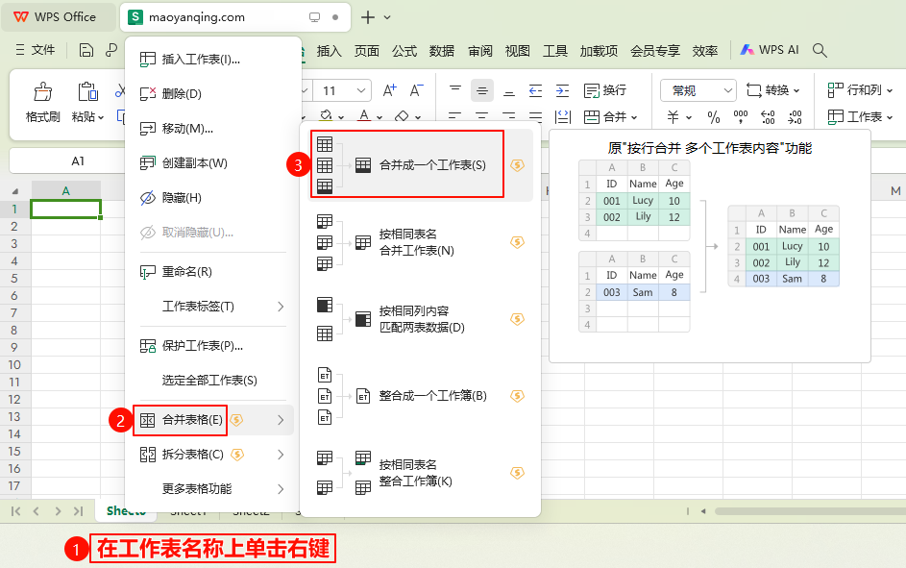
Task: Click the Name Box showing A1
Action: 78,161
